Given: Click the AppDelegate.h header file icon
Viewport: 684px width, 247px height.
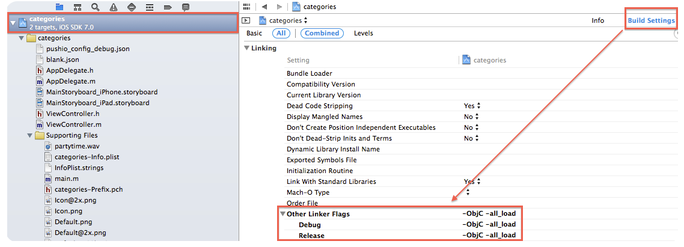Looking at the screenshot, I should [x=39, y=70].
